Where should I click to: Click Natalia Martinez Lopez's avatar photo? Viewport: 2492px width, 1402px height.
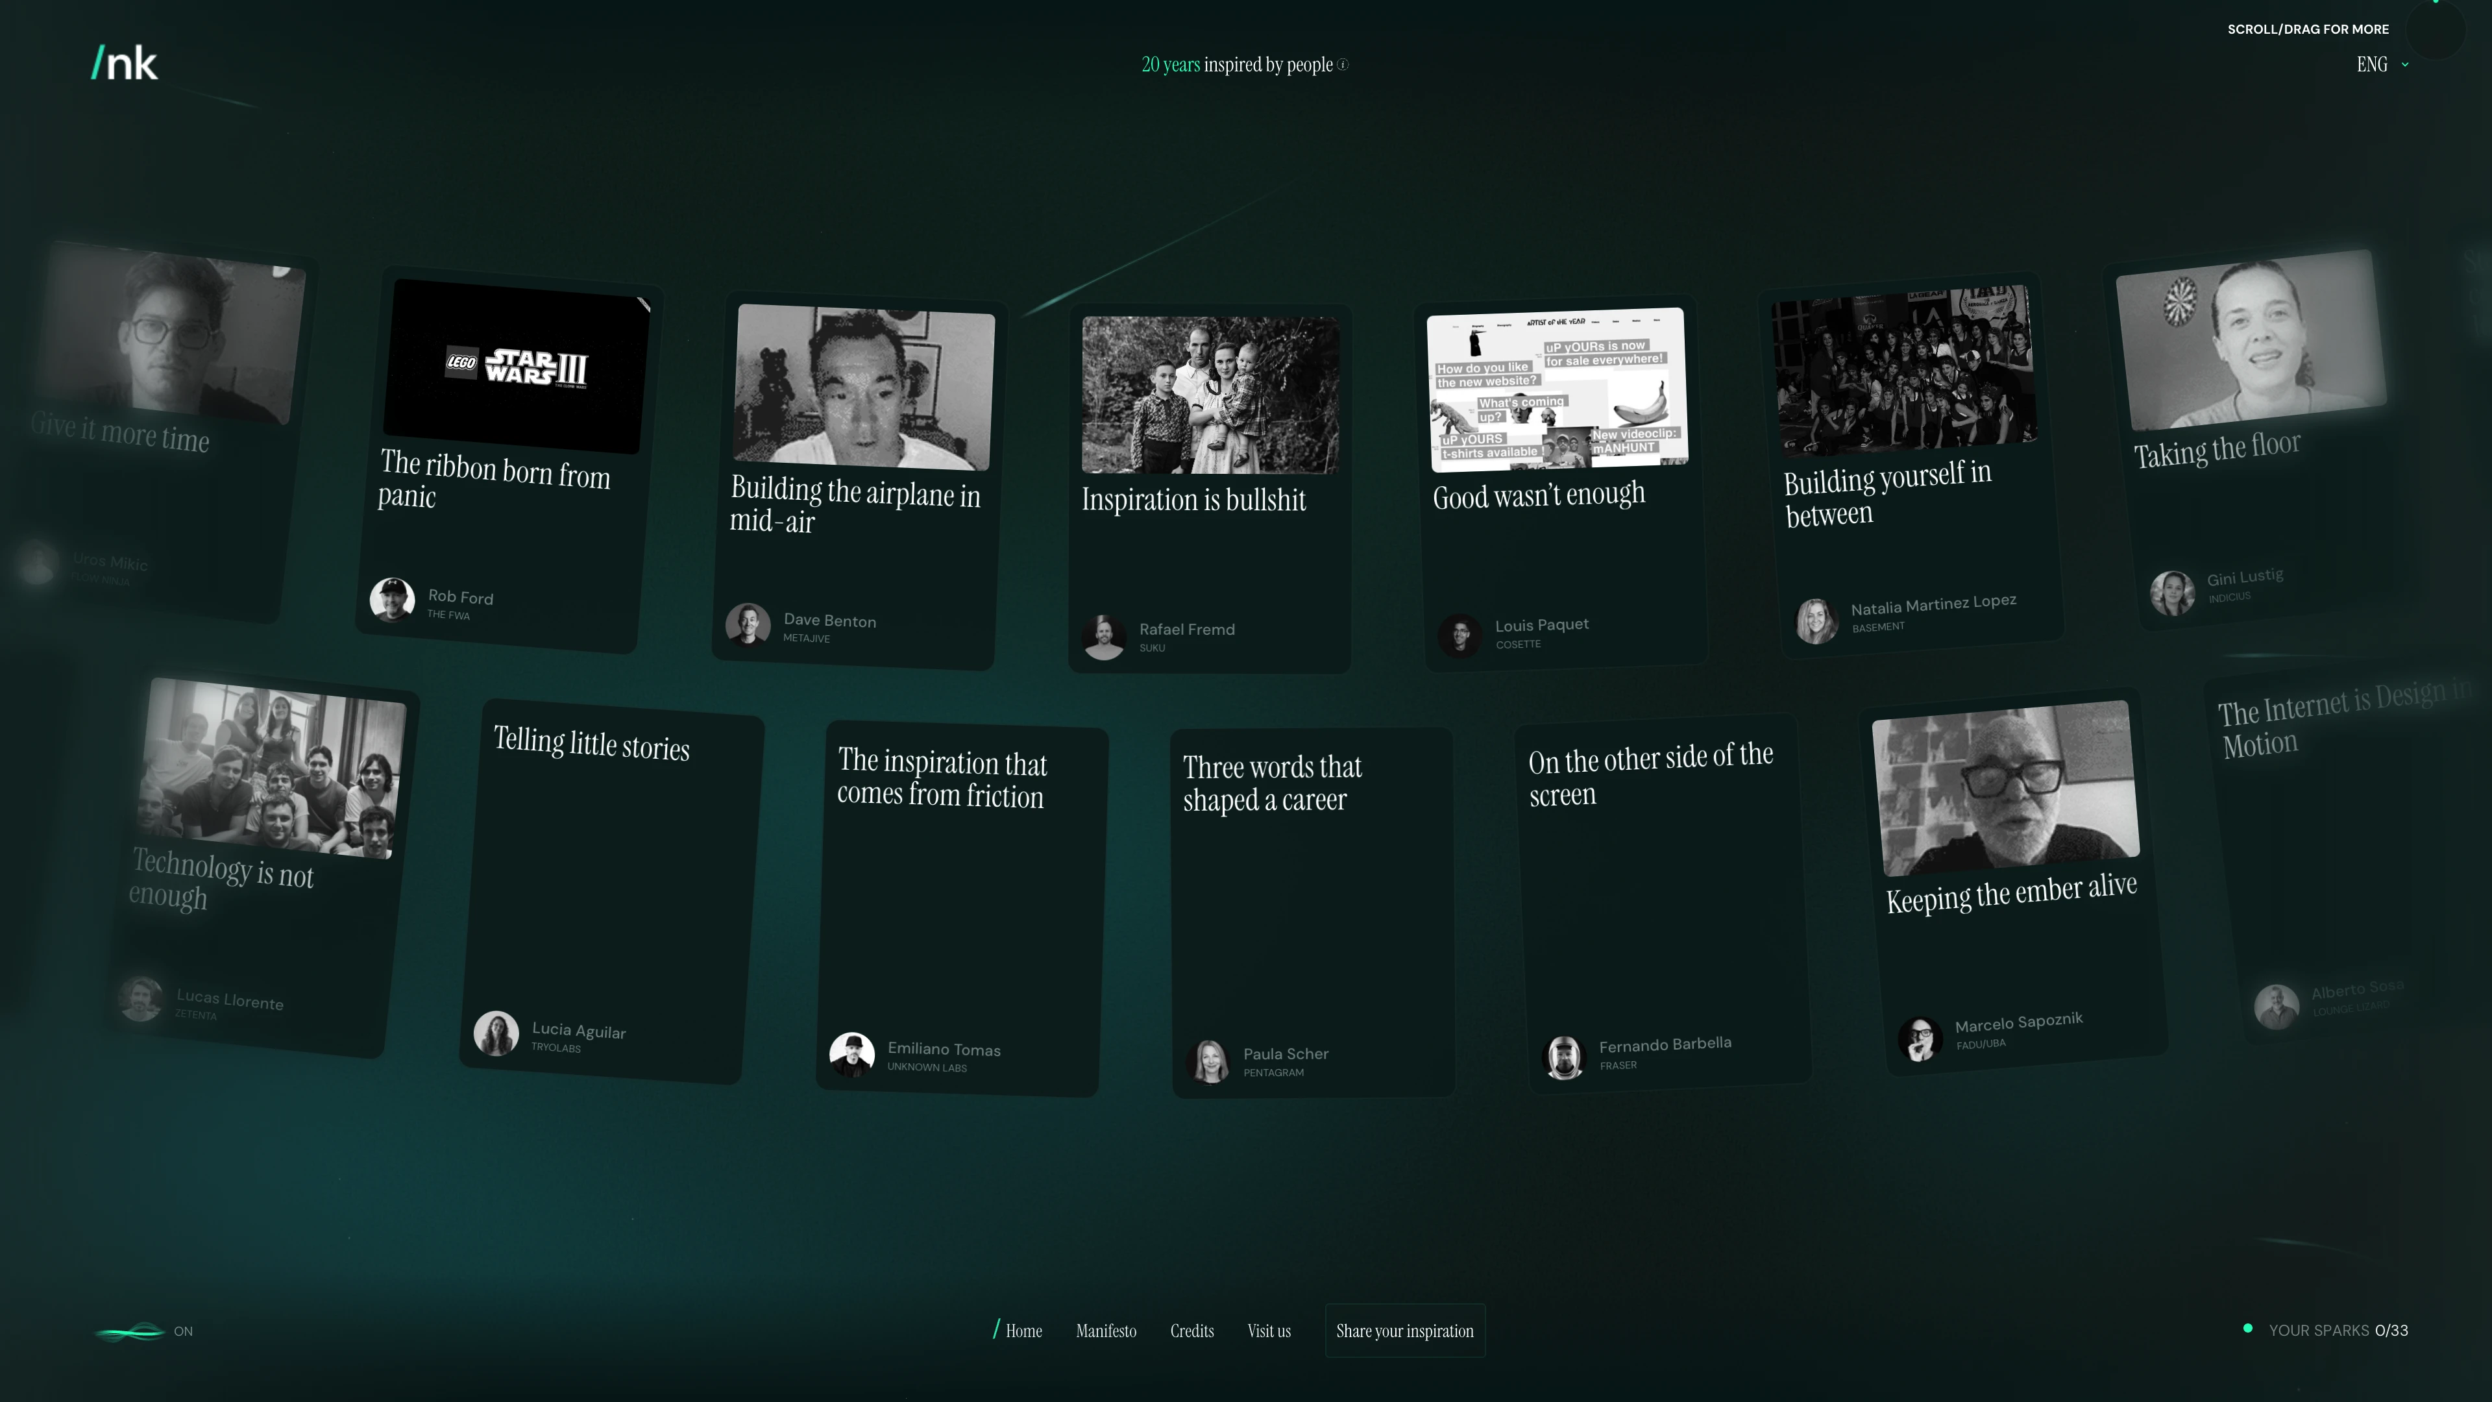coord(1817,621)
